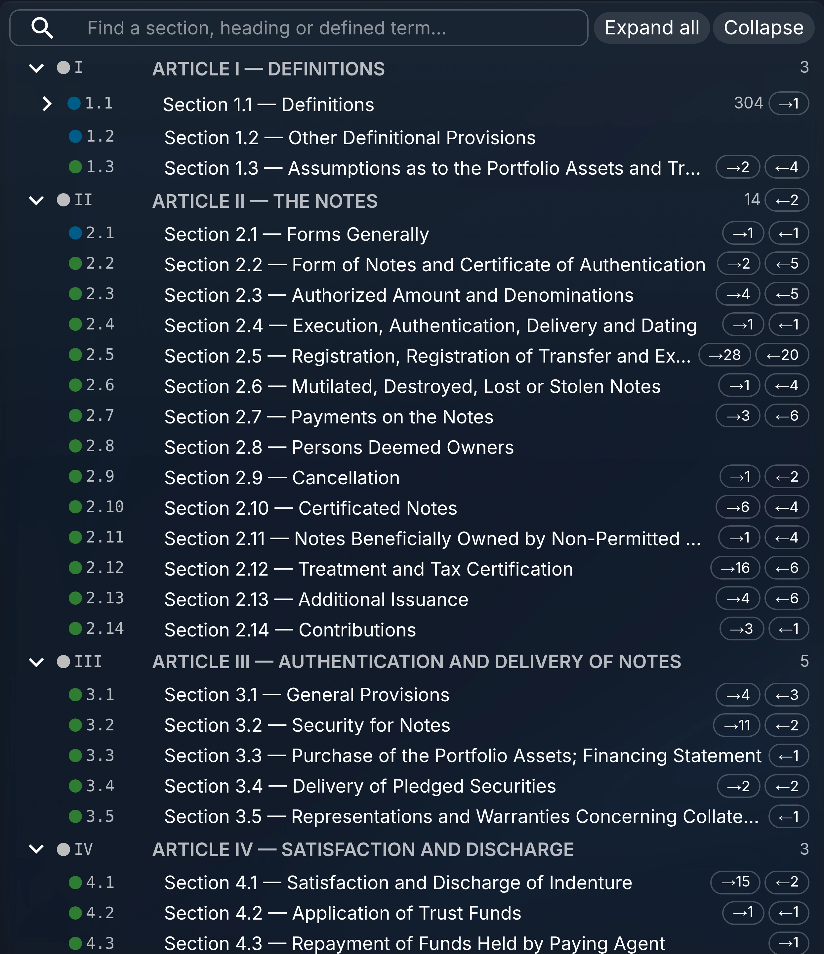Click the green status dot for 2.12
This screenshot has height=954, width=824.
tap(75, 568)
